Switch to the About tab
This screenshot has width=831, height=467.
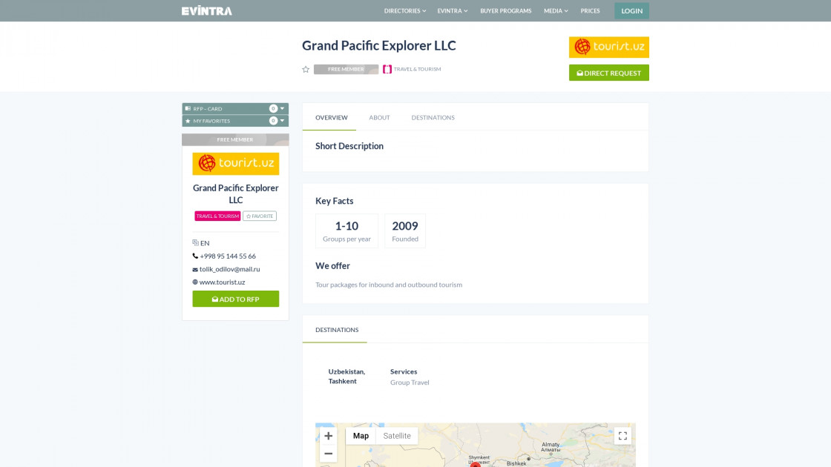point(379,117)
